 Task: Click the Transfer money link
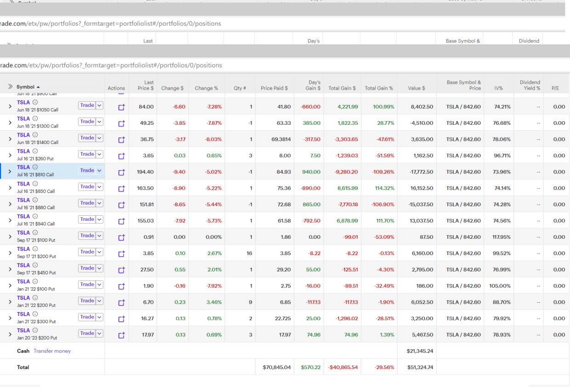tap(52, 351)
